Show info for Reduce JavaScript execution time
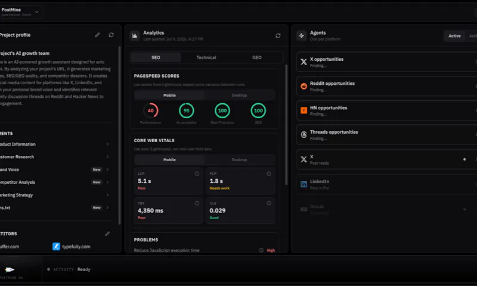Image resolution: width=477 pixels, height=286 pixels. tap(261, 250)
